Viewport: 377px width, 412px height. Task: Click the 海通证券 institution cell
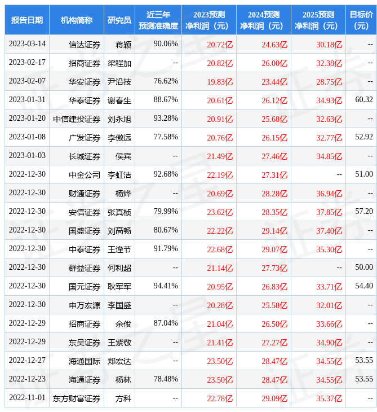85,380
